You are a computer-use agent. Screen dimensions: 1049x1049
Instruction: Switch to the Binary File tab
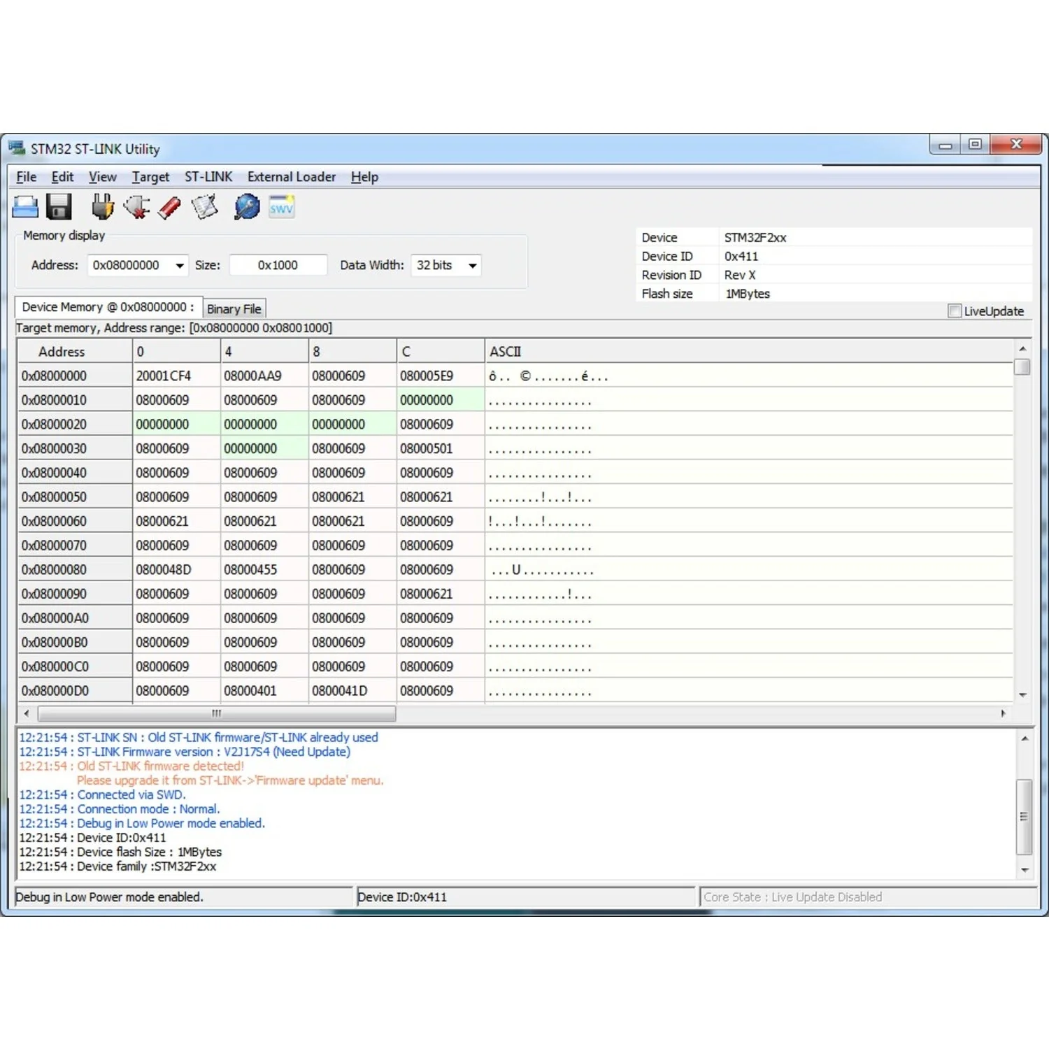(234, 308)
